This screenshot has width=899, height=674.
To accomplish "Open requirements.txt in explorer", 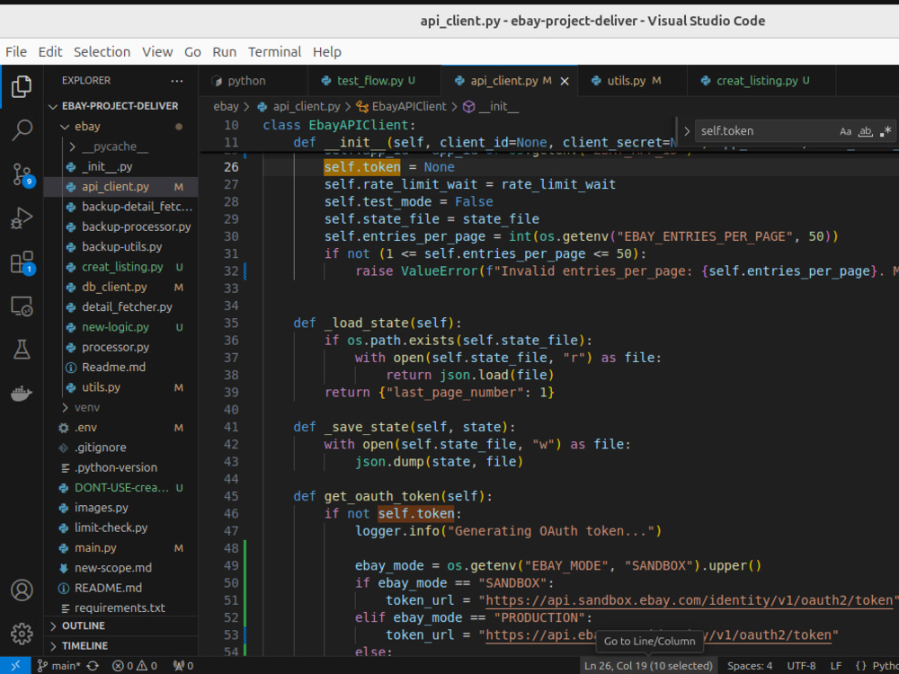I will click(120, 608).
